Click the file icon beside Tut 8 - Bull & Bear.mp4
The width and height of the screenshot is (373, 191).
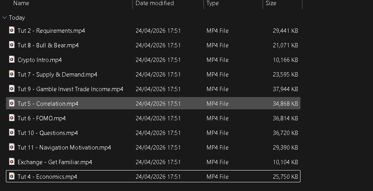(x=12, y=45)
